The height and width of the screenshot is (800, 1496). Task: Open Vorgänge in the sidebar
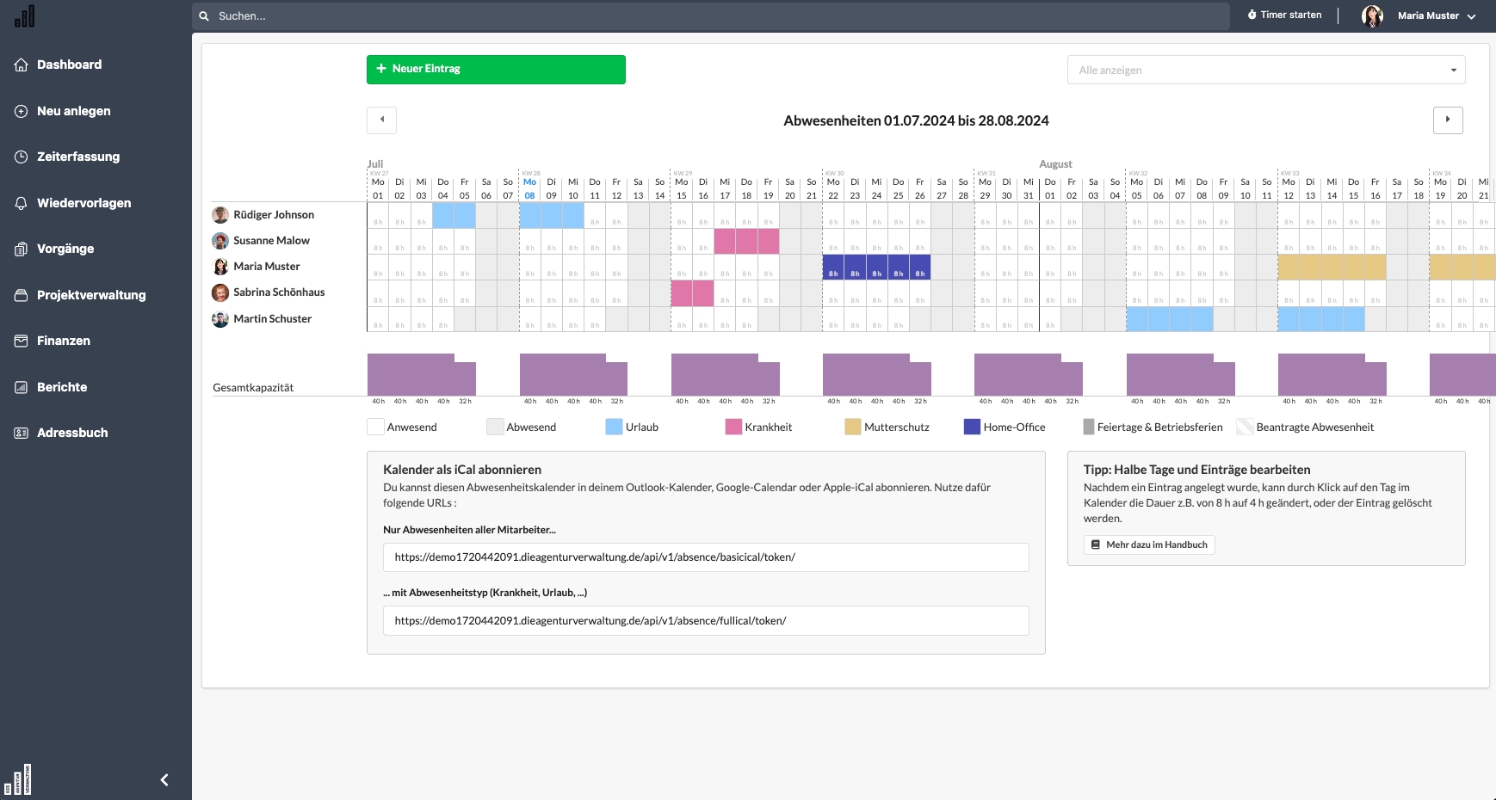pos(65,249)
